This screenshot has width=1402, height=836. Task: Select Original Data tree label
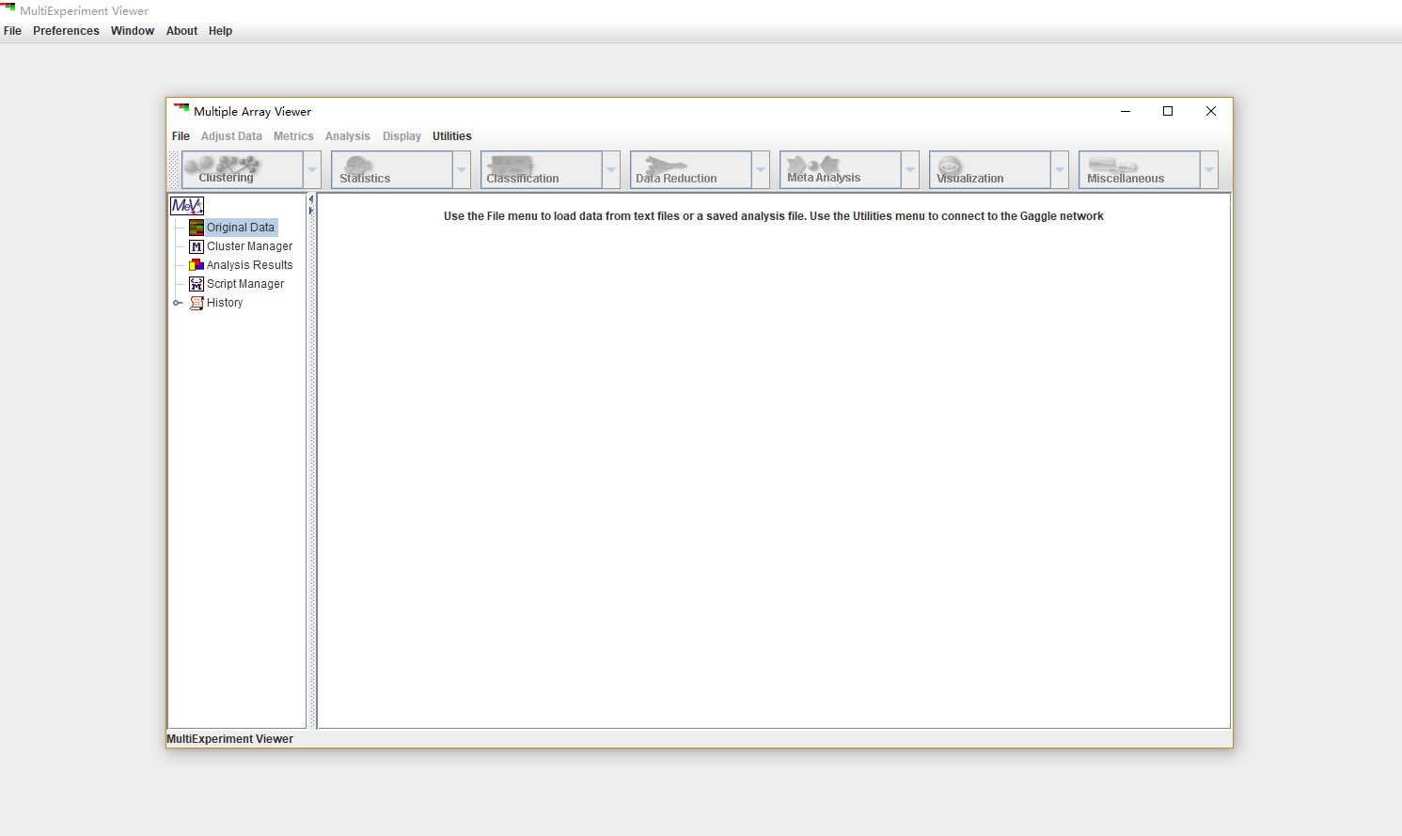pyautogui.click(x=241, y=228)
